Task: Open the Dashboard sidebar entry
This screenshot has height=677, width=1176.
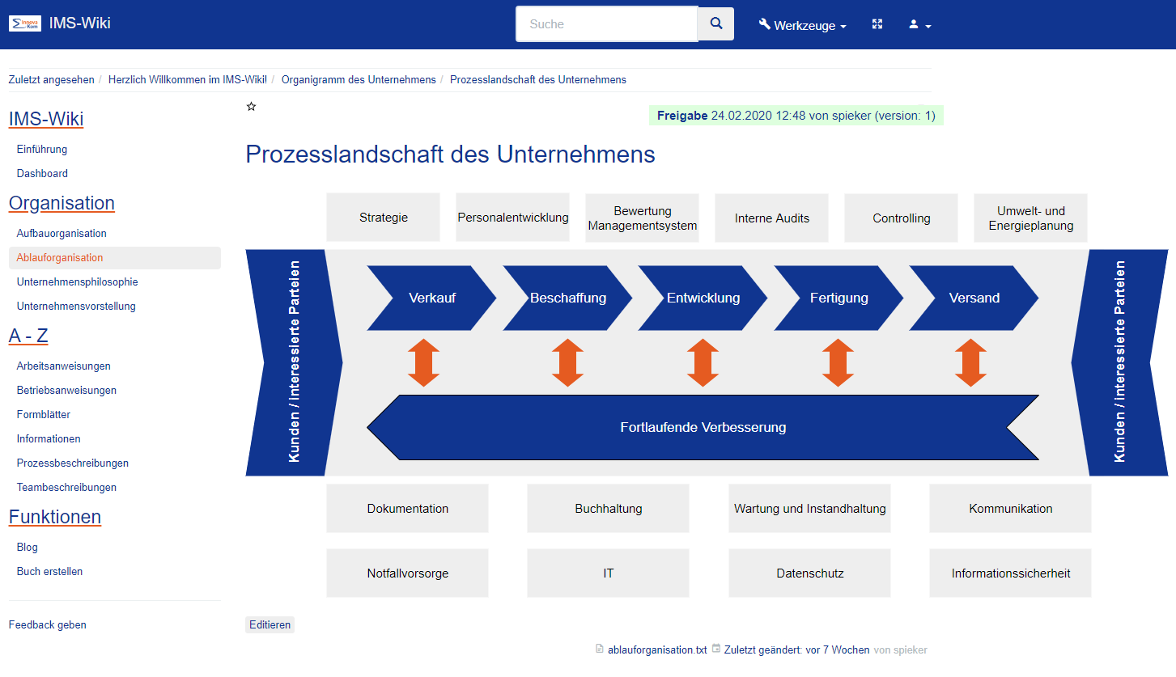Action: (42, 173)
